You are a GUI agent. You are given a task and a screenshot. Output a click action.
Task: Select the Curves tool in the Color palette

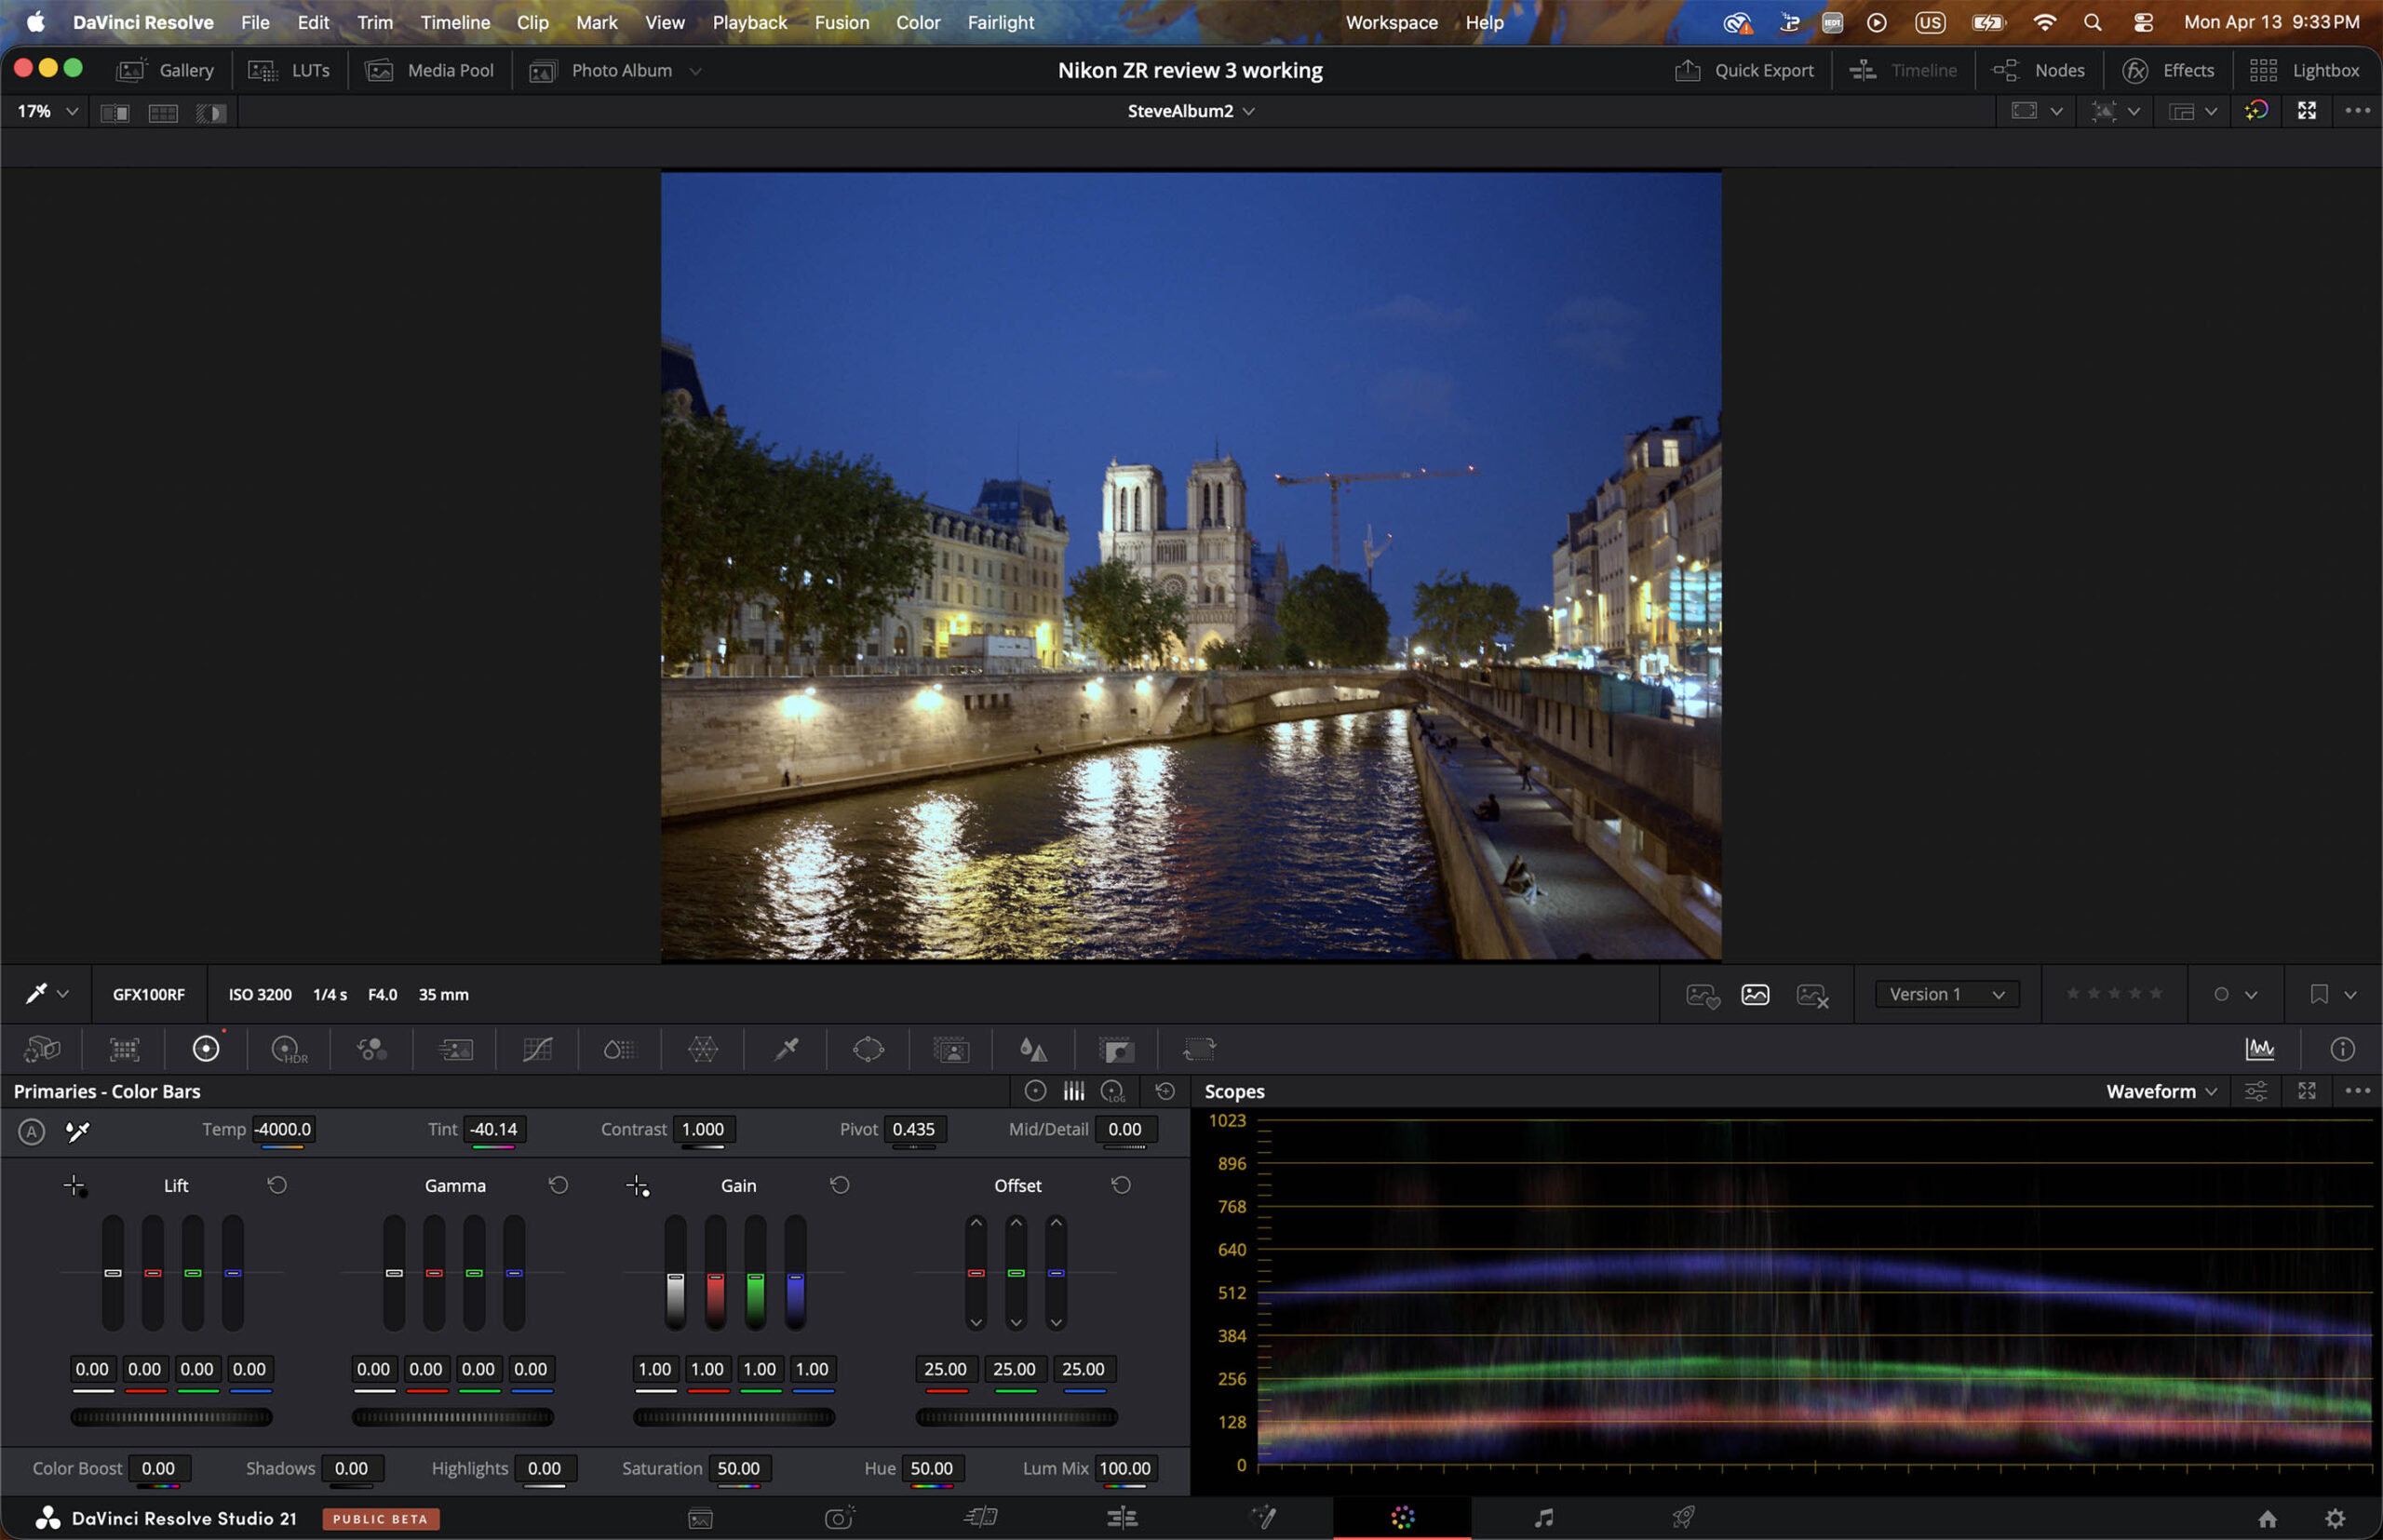[x=537, y=1048]
